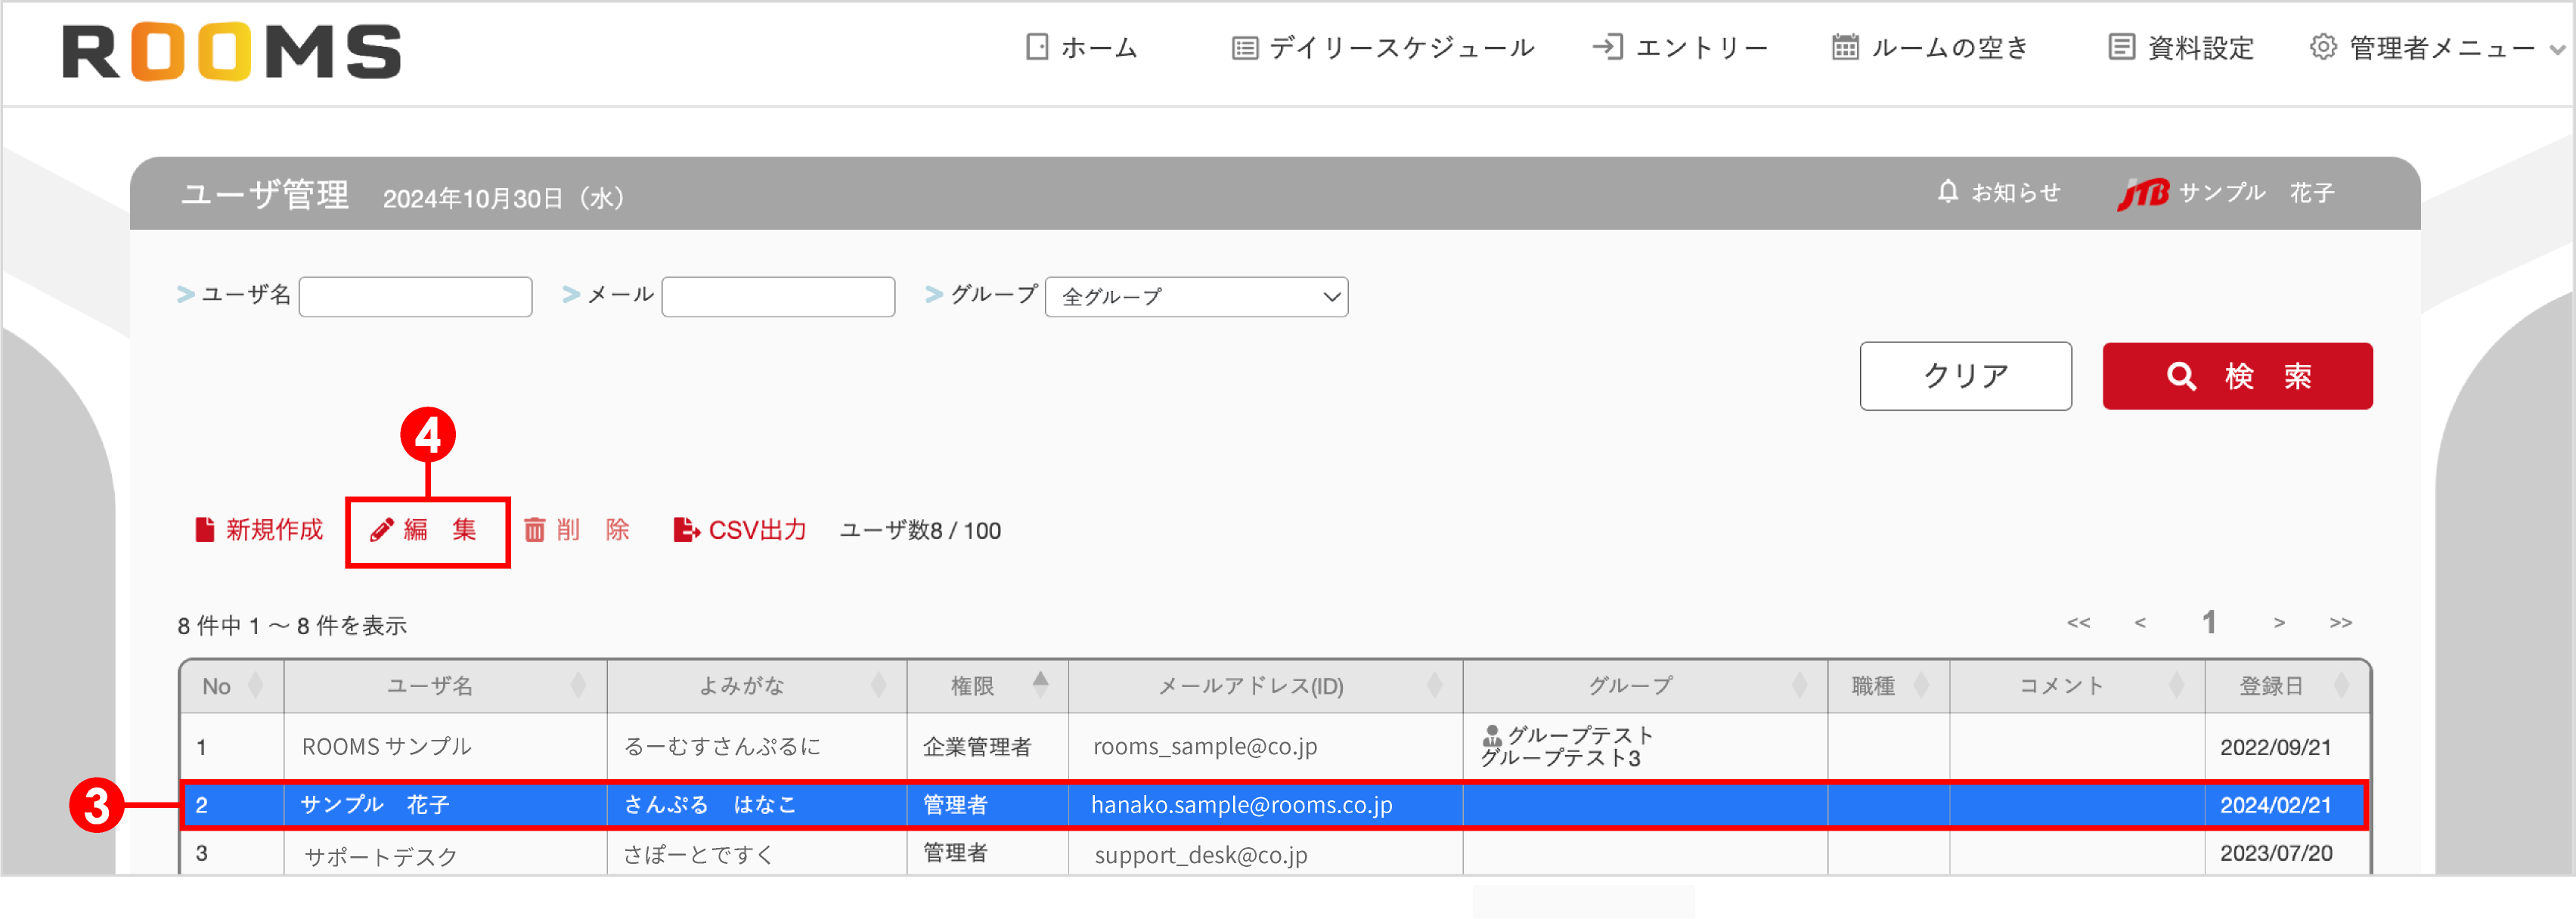Go to ホーム menu item

[x=1085, y=46]
